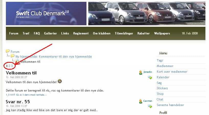Select Tilmeldinger in the top menu
Screen dimensions: 209x115
click(124, 33)
